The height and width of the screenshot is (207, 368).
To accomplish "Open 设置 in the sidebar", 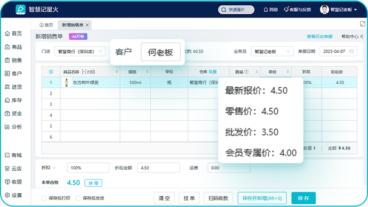I will click(14, 195).
